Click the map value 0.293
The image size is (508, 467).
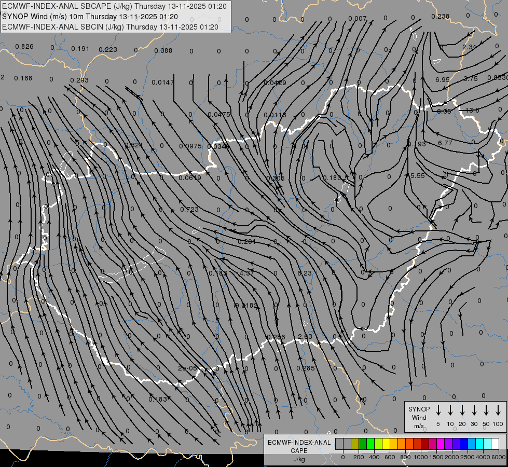pyautogui.click(x=79, y=80)
